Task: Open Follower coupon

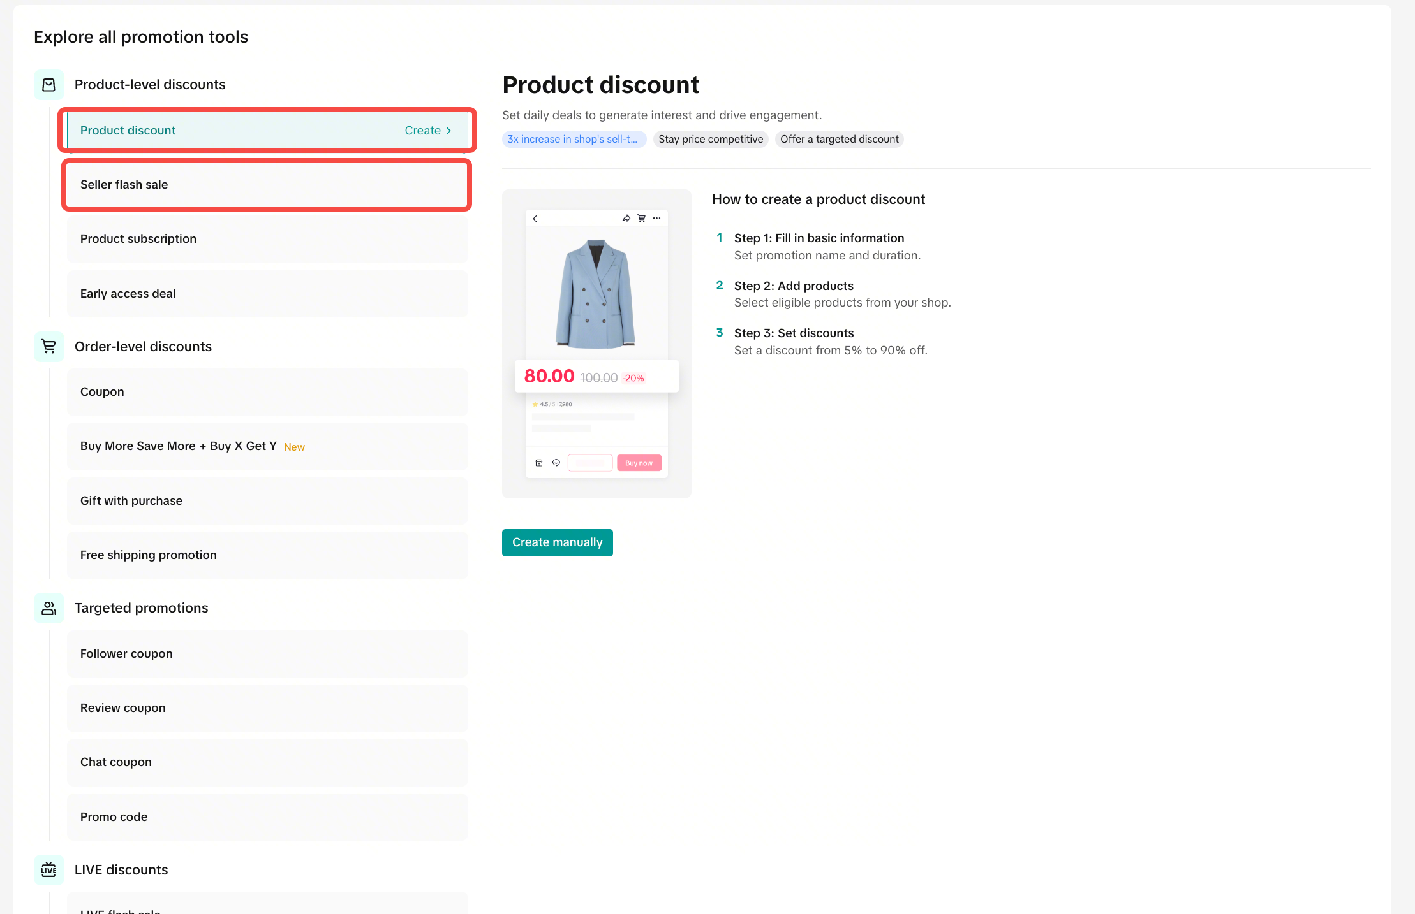Action: click(x=267, y=654)
